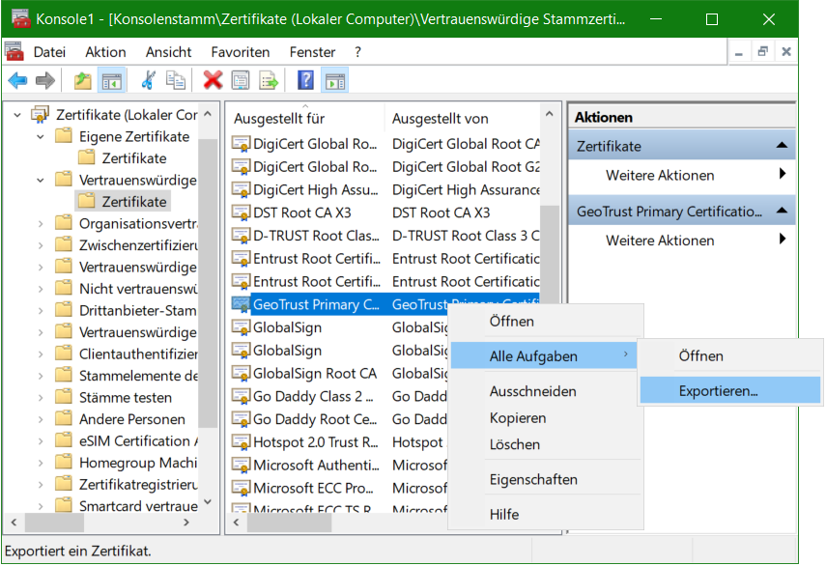Click the blue Back arrow in toolbar

(17, 80)
